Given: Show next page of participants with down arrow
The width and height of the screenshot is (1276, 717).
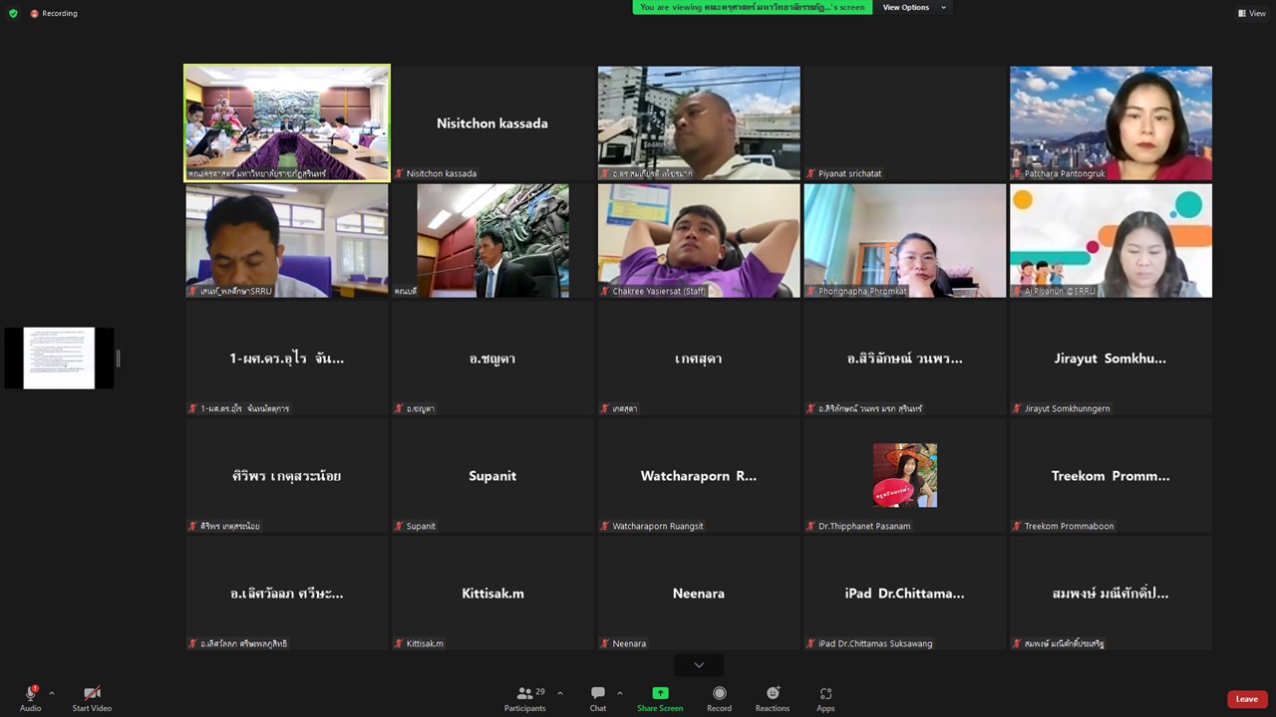Looking at the screenshot, I should tap(699, 665).
